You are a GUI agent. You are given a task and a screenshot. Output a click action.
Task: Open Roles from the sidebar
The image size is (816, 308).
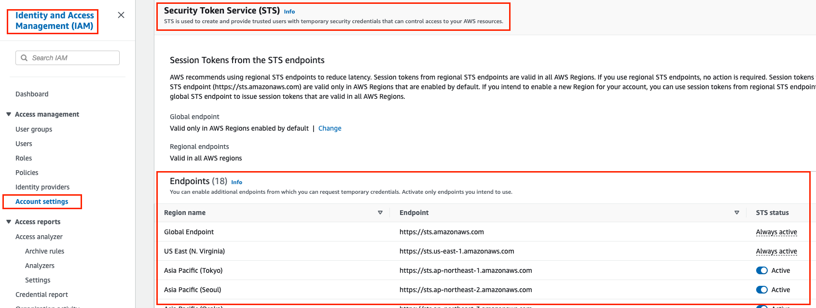pyautogui.click(x=24, y=158)
